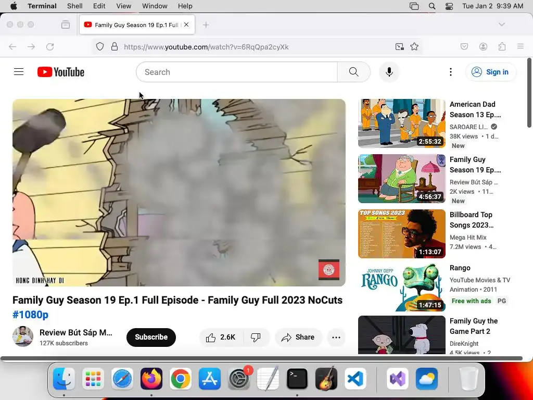Click the page vertical scrollbar
This screenshot has height=400, width=533.
pyautogui.click(x=529, y=93)
